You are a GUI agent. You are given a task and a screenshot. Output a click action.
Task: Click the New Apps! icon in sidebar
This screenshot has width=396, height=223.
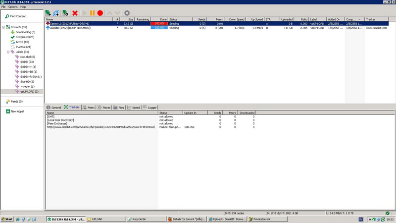point(8,111)
